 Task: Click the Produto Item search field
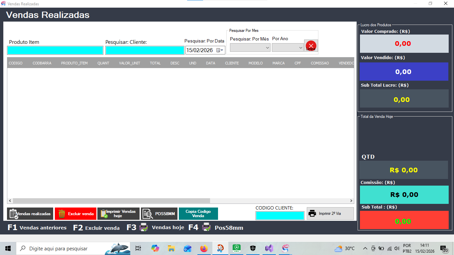pyautogui.click(x=55, y=50)
